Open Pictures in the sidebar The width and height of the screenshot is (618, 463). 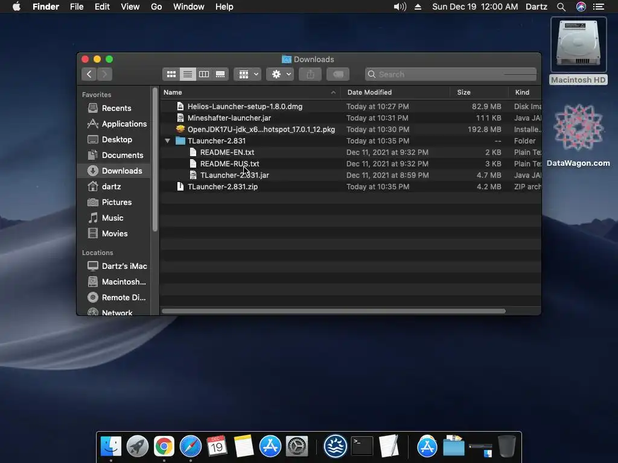(114, 202)
